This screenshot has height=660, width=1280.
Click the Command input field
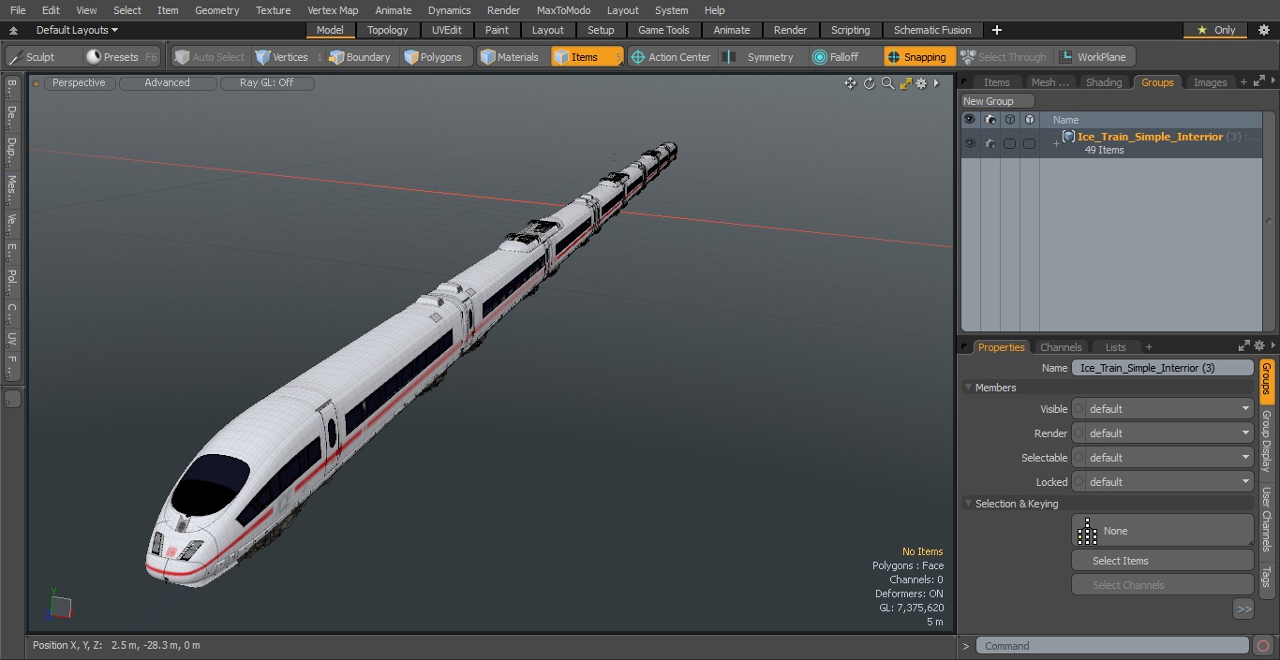1112,646
